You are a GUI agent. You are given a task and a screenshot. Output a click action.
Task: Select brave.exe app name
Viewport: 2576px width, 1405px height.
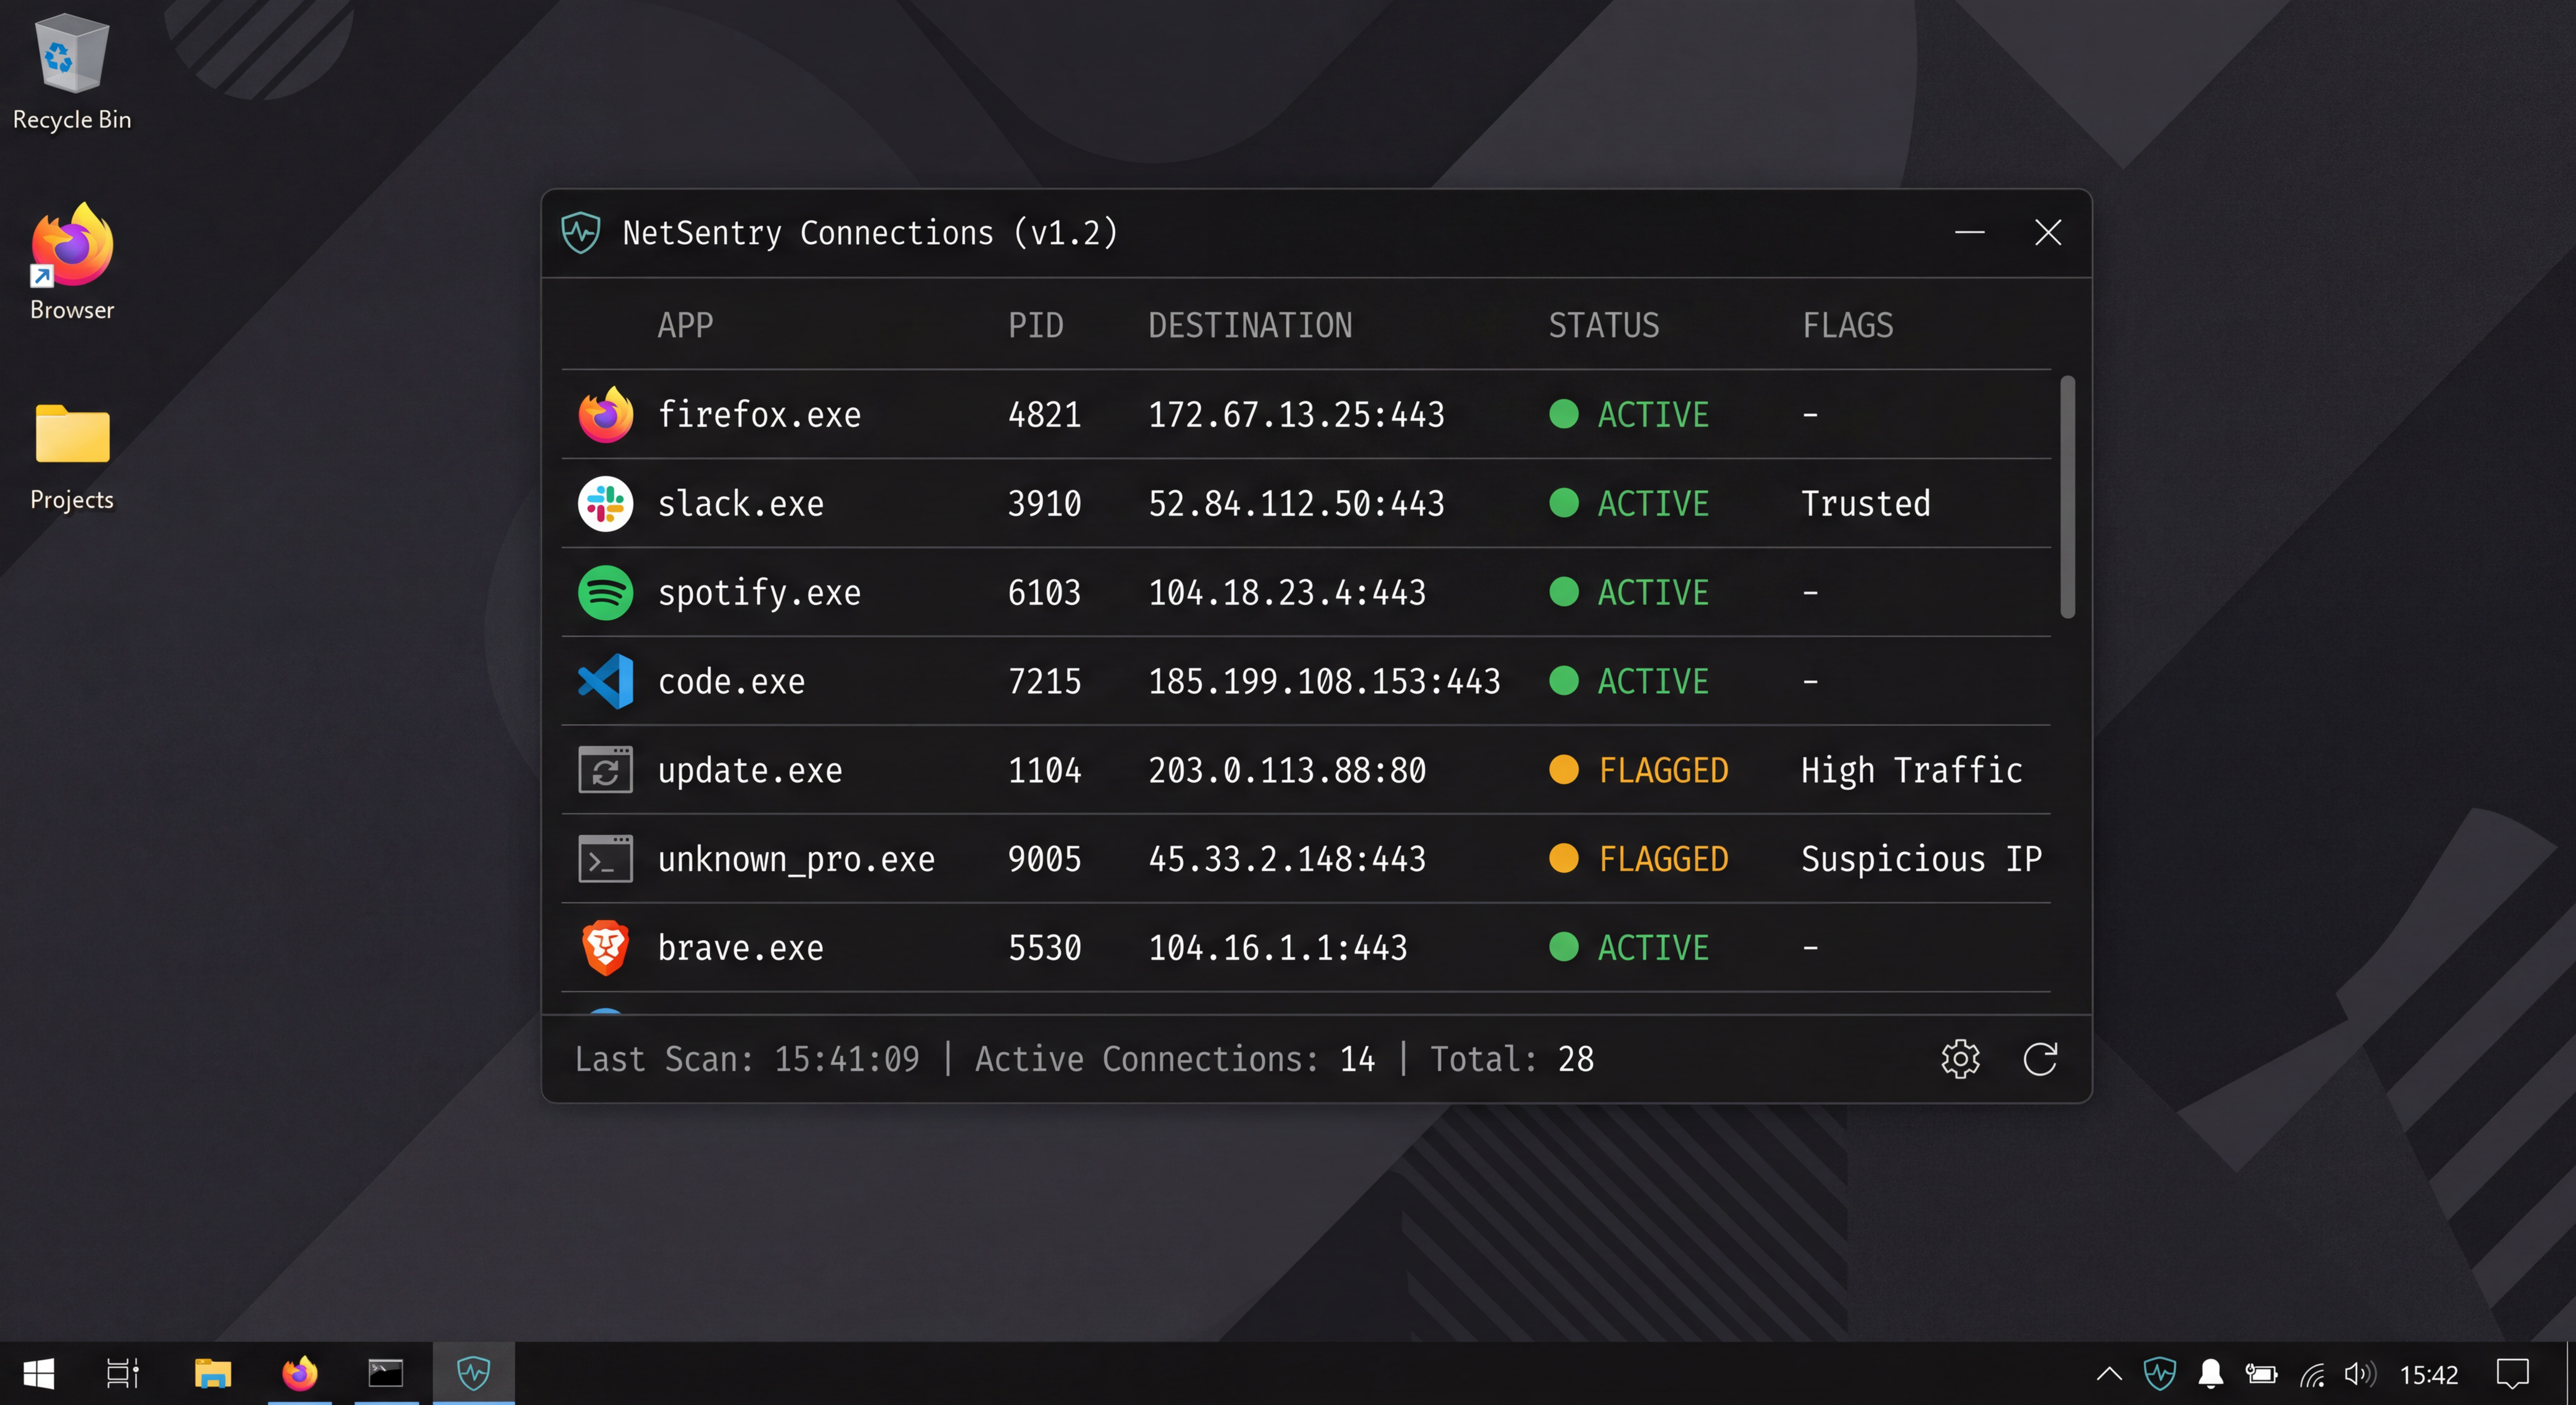tap(740, 947)
